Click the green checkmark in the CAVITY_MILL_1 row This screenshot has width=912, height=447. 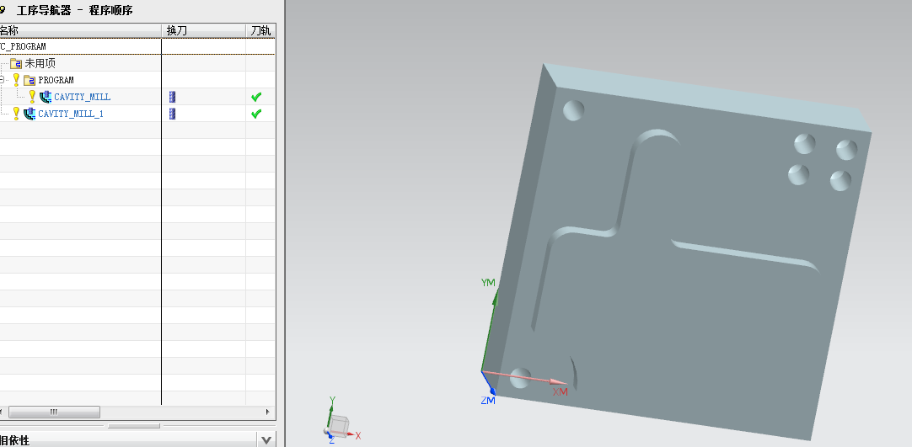coord(256,114)
